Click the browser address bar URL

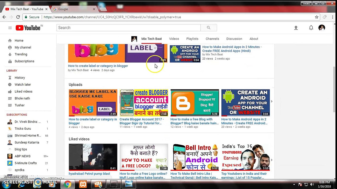pos(112,17)
